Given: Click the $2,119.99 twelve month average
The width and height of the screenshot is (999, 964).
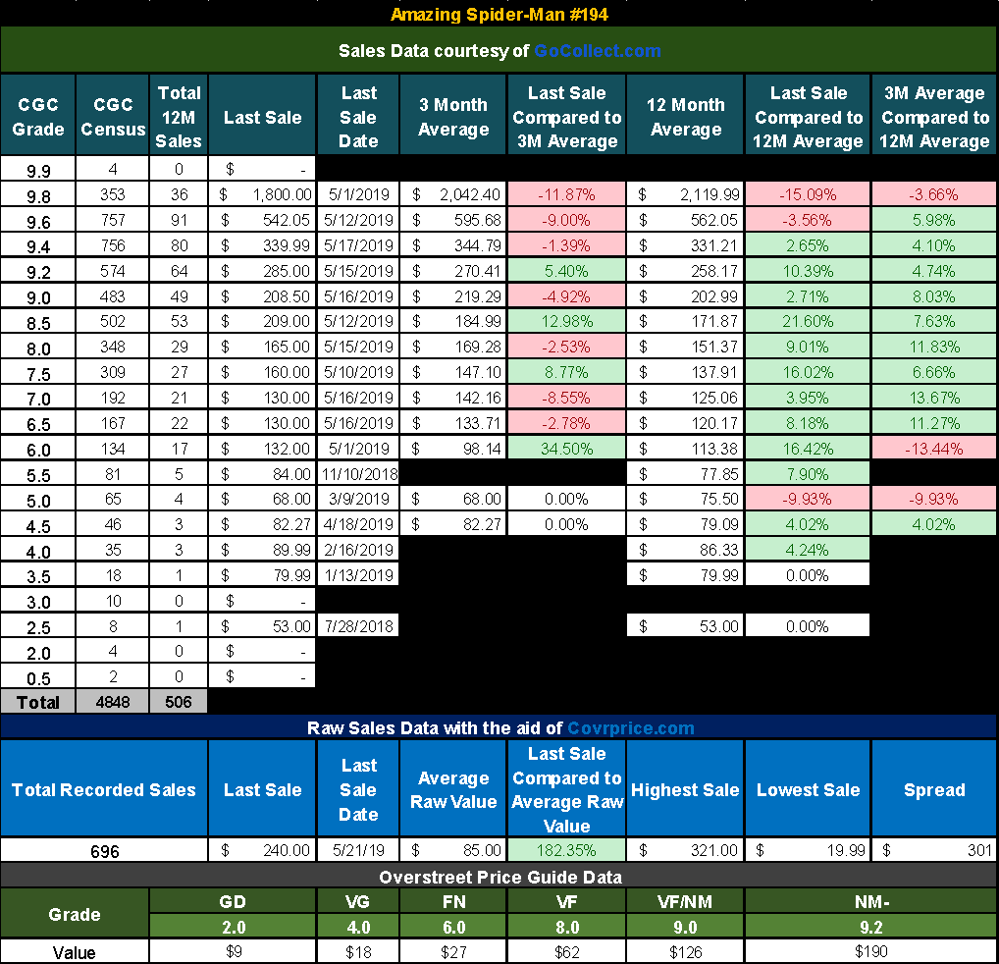Looking at the screenshot, I should [x=686, y=194].
